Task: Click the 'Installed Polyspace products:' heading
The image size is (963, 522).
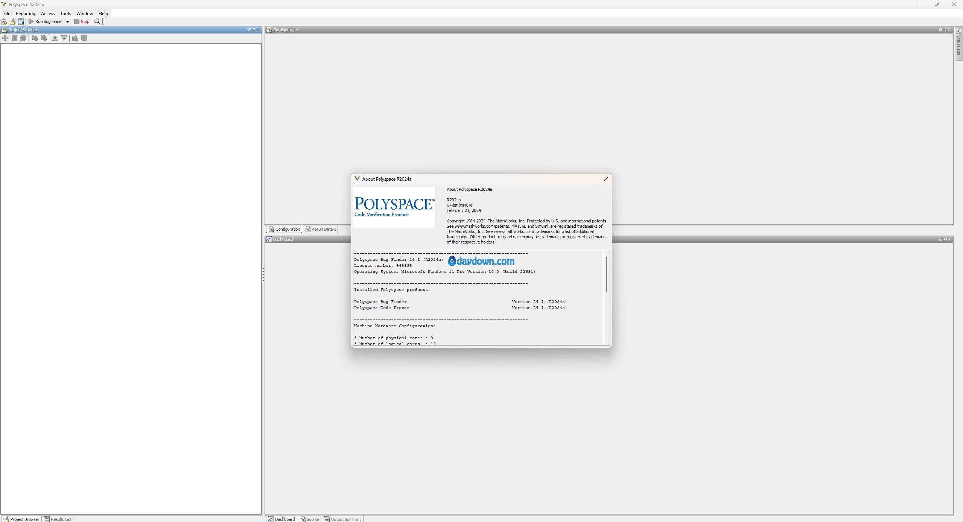Action: tap(392, 289)
